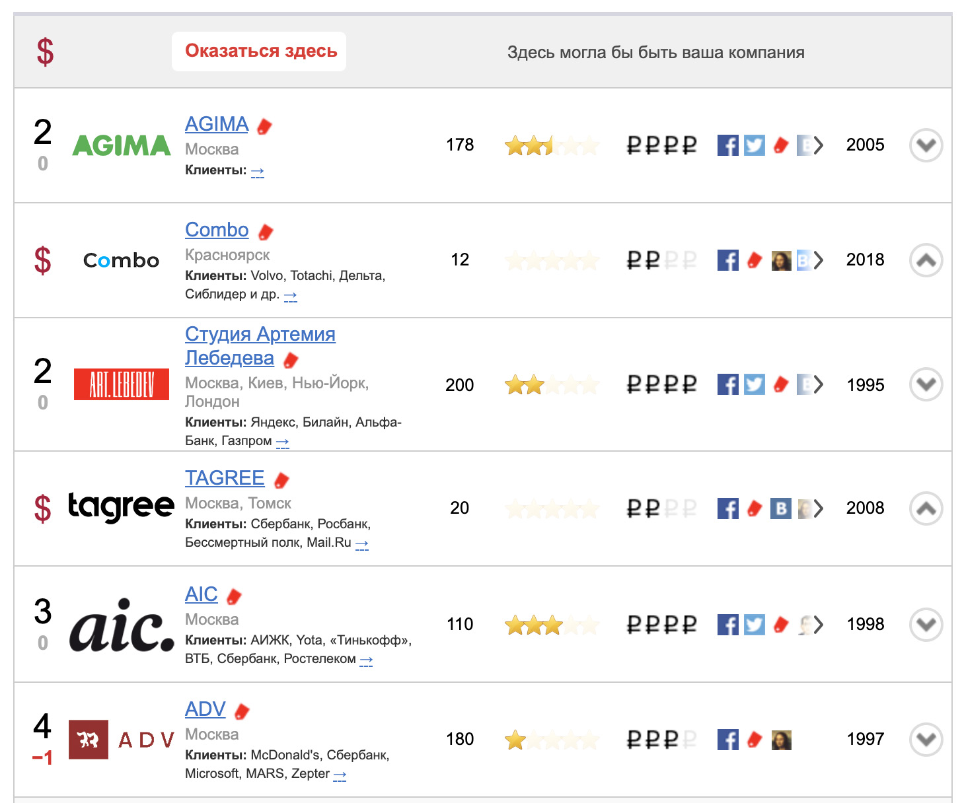
Task: Open the Студия Артемия Лебедева link
Action: point(260,346)
